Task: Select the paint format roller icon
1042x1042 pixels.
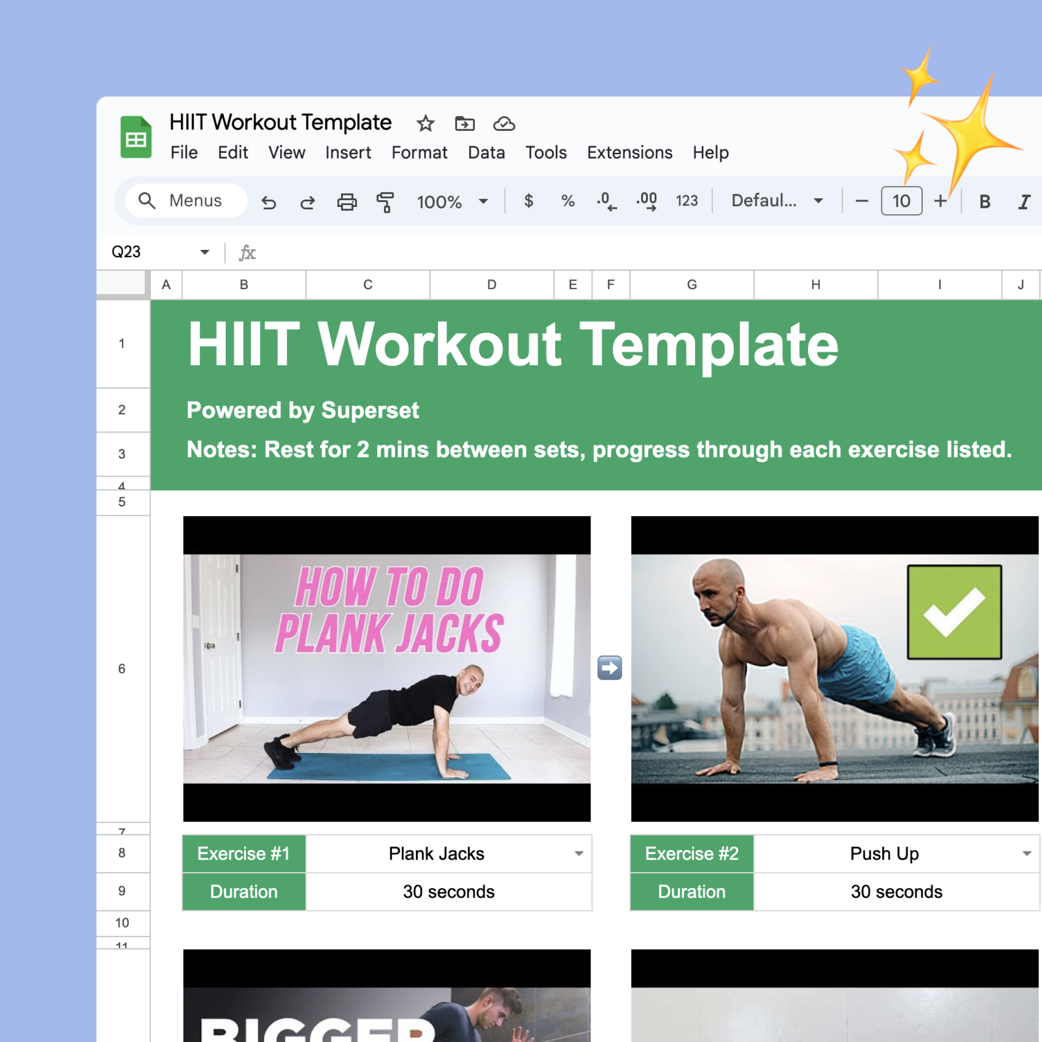Action: [385, 202]
